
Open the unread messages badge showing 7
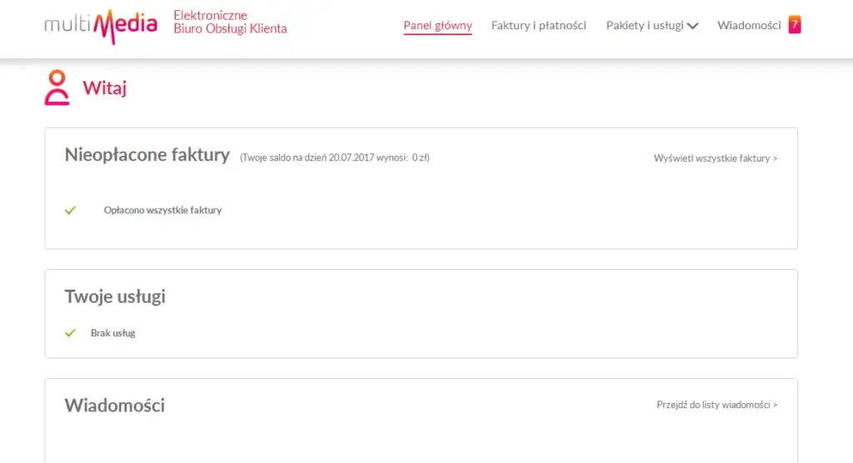795,25
